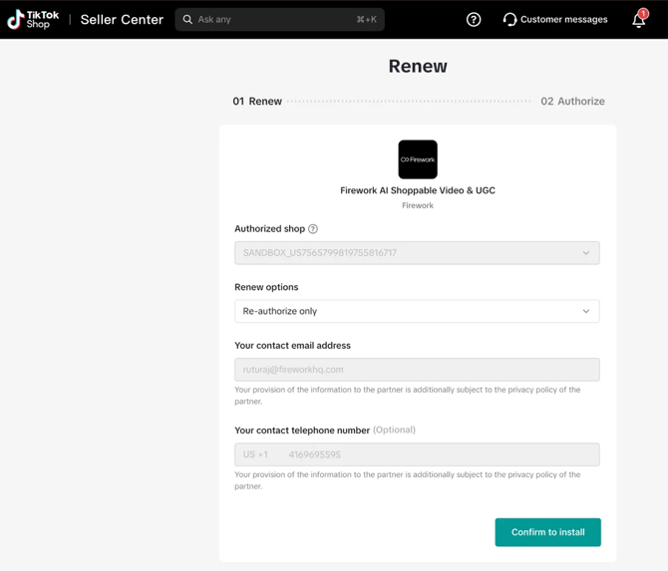Expand the Authorized shop dropdown
Screen dimensions: 668x571
coord(417,253)
